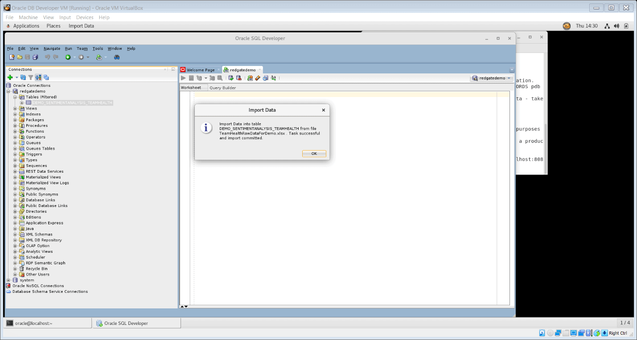Collapse the redgatedemo connection node

pyautogui.click(x=8, y=91)
